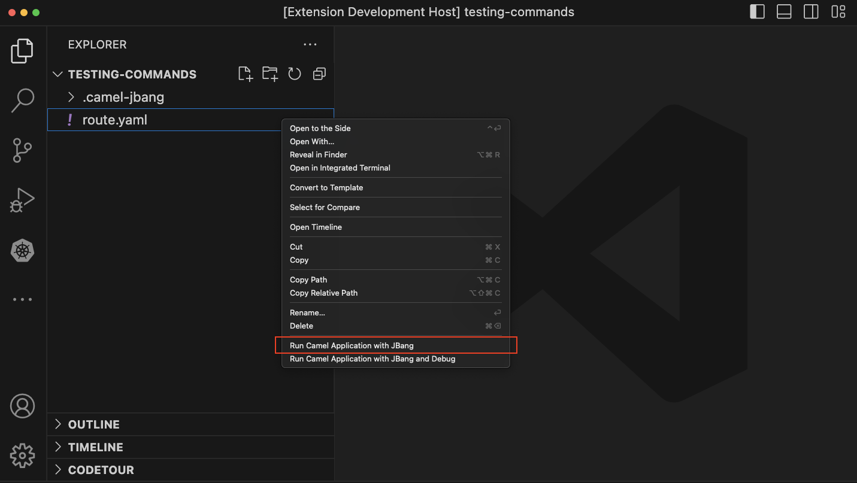Open the Source Control view

pyautogui.click(x=22, y=150)
